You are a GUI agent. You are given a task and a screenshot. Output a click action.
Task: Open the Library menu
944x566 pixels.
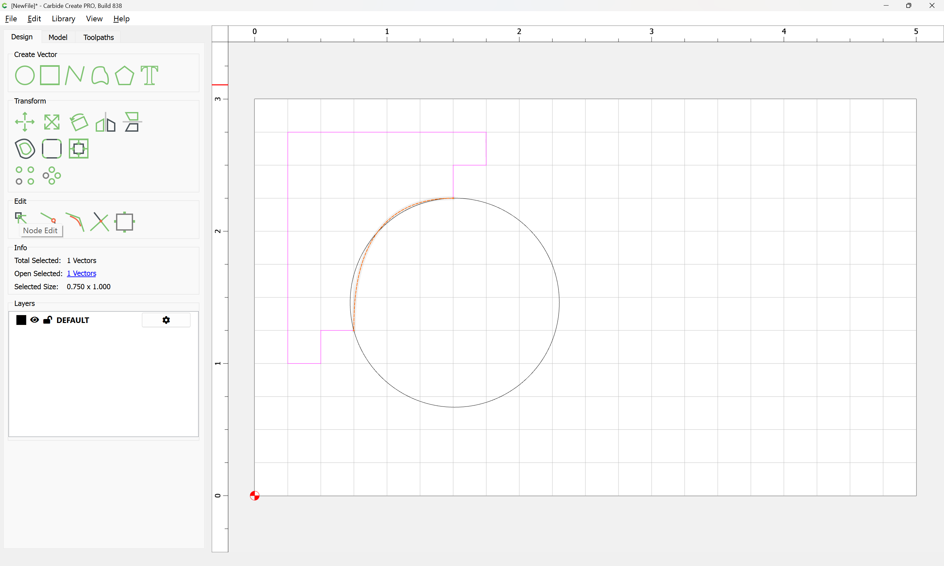63,19
